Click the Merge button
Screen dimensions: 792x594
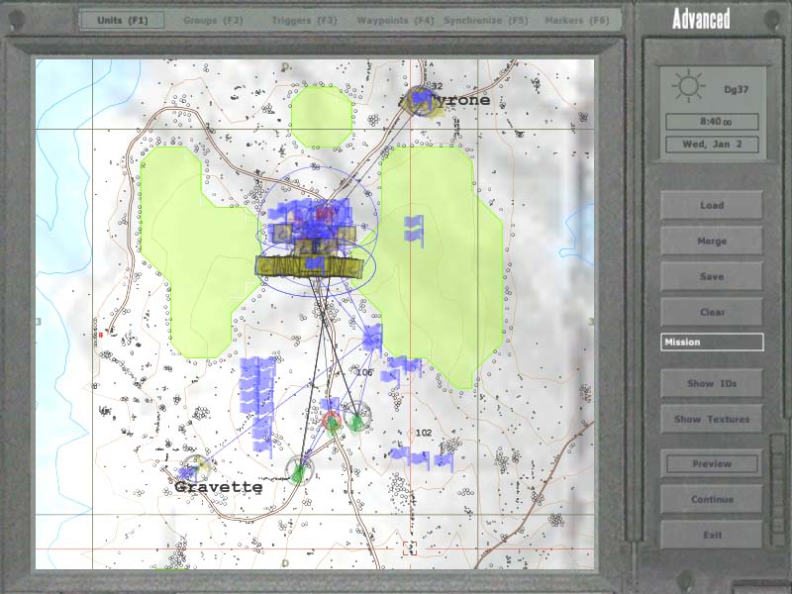pyautogui.click(x=712, y=241)
